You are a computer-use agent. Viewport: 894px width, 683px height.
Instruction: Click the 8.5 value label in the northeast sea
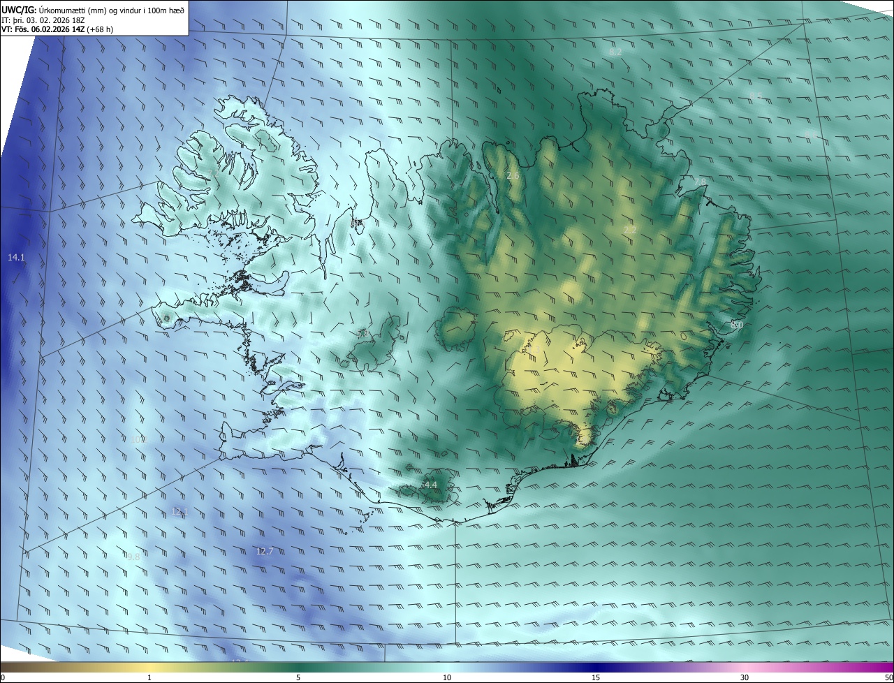click(756, 96)
